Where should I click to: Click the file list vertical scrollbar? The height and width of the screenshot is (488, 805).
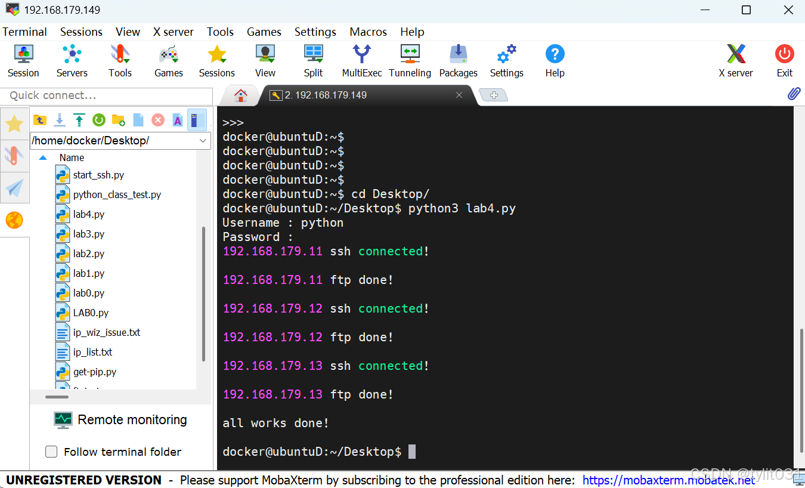203,294
